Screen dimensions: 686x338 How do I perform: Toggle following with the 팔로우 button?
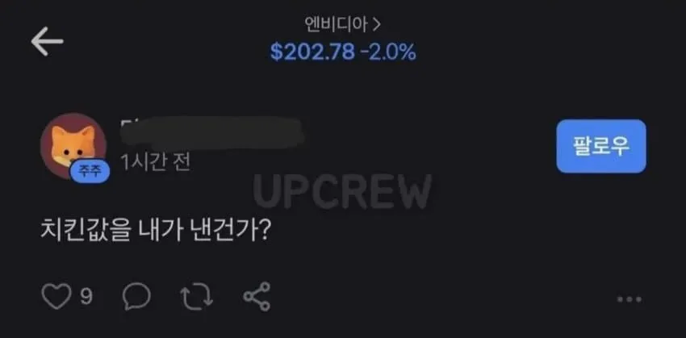click(601, 146)
